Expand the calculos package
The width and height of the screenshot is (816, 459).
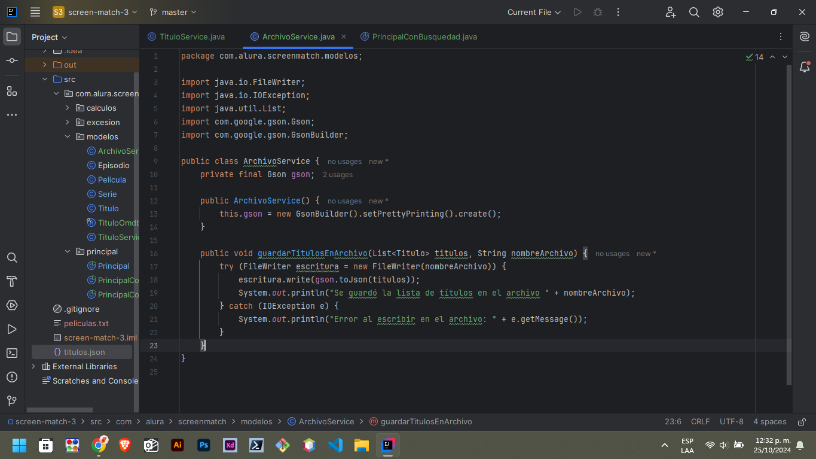tap(67, 108)
